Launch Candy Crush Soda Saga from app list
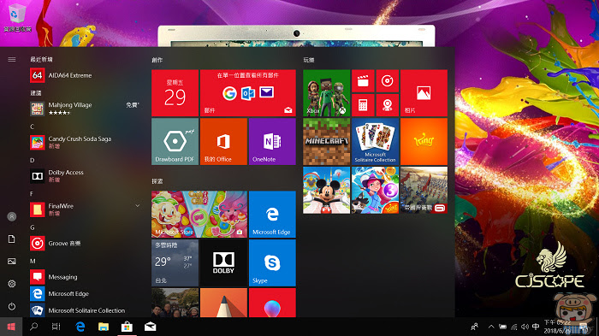Screen dimensions: 599x336 [x=85, y=143]
